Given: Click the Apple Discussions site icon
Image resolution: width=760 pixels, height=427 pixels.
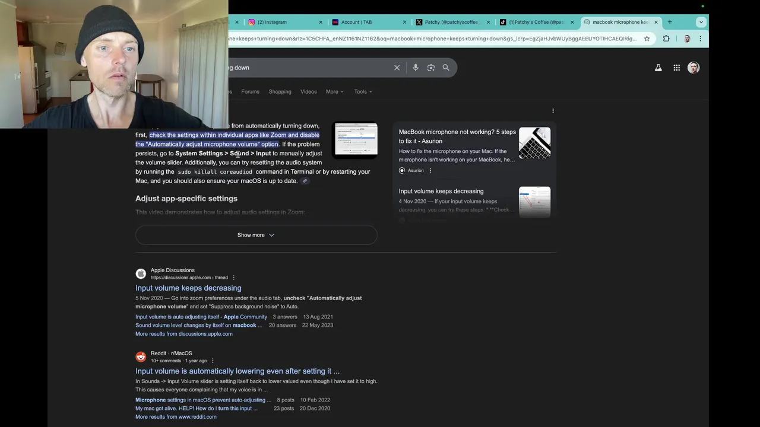Looking at the screenshot, I should click(141, 273).
